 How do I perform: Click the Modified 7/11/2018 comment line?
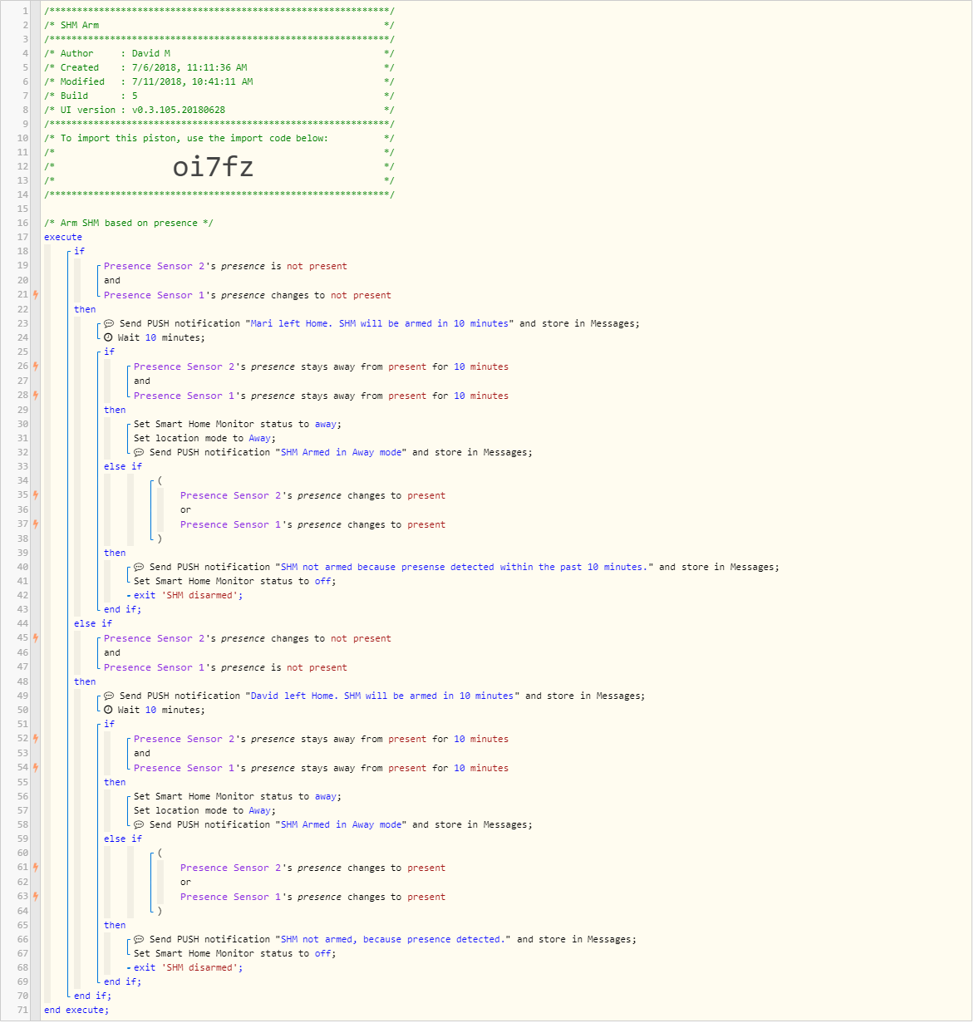(x=219, y=81)
